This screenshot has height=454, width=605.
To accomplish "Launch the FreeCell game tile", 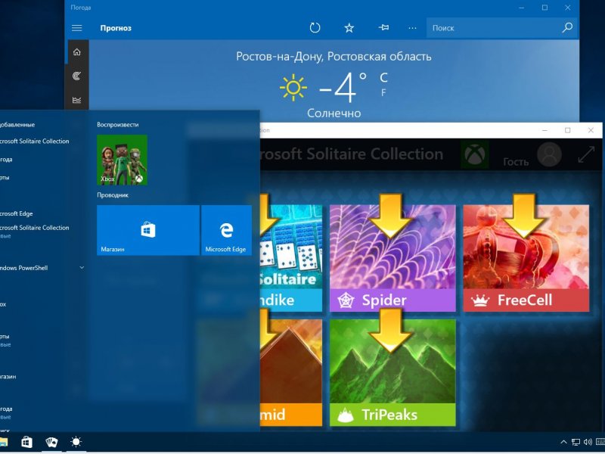I will click(x=526, y=258).
